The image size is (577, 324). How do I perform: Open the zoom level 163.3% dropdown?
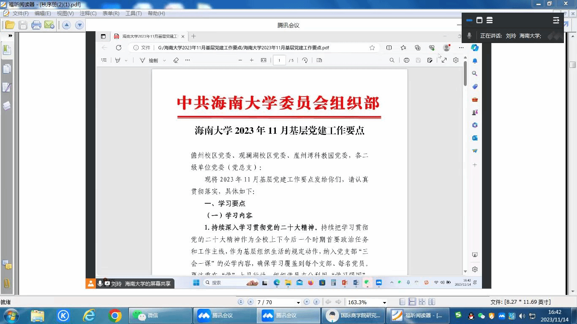tap(384, 302)
